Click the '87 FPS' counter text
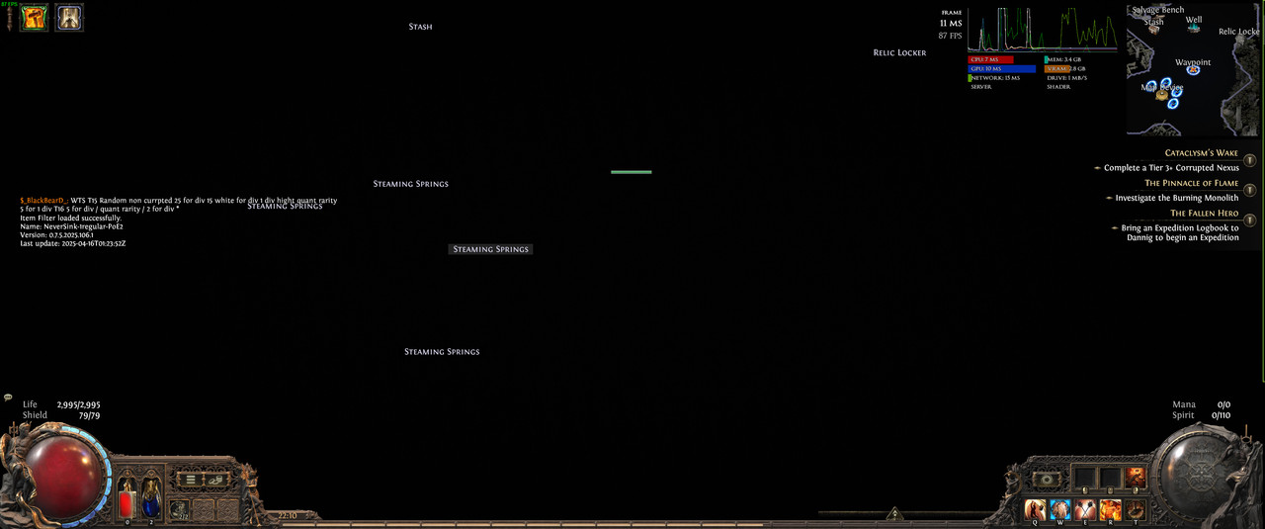This screenshot has height=529, width=1265. [x=950, y=36]
